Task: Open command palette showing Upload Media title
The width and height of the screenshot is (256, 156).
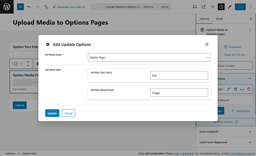Action: (131, 7)
